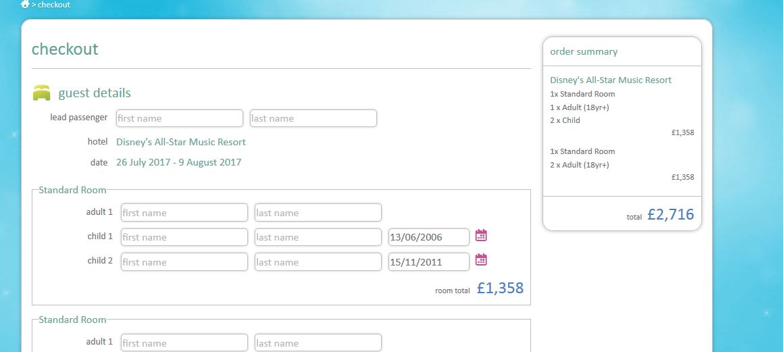This screenshot has height=352, width=783.
Task: Click the '1 x Adult (18yr+)' summary line
Action: point(579,107)
